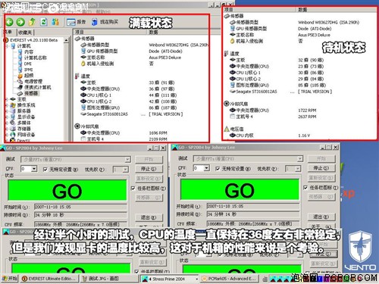Screen dimensions: 379x284
Task: Click the 电源管理 power management icon
Action: [x=20, y=81]
